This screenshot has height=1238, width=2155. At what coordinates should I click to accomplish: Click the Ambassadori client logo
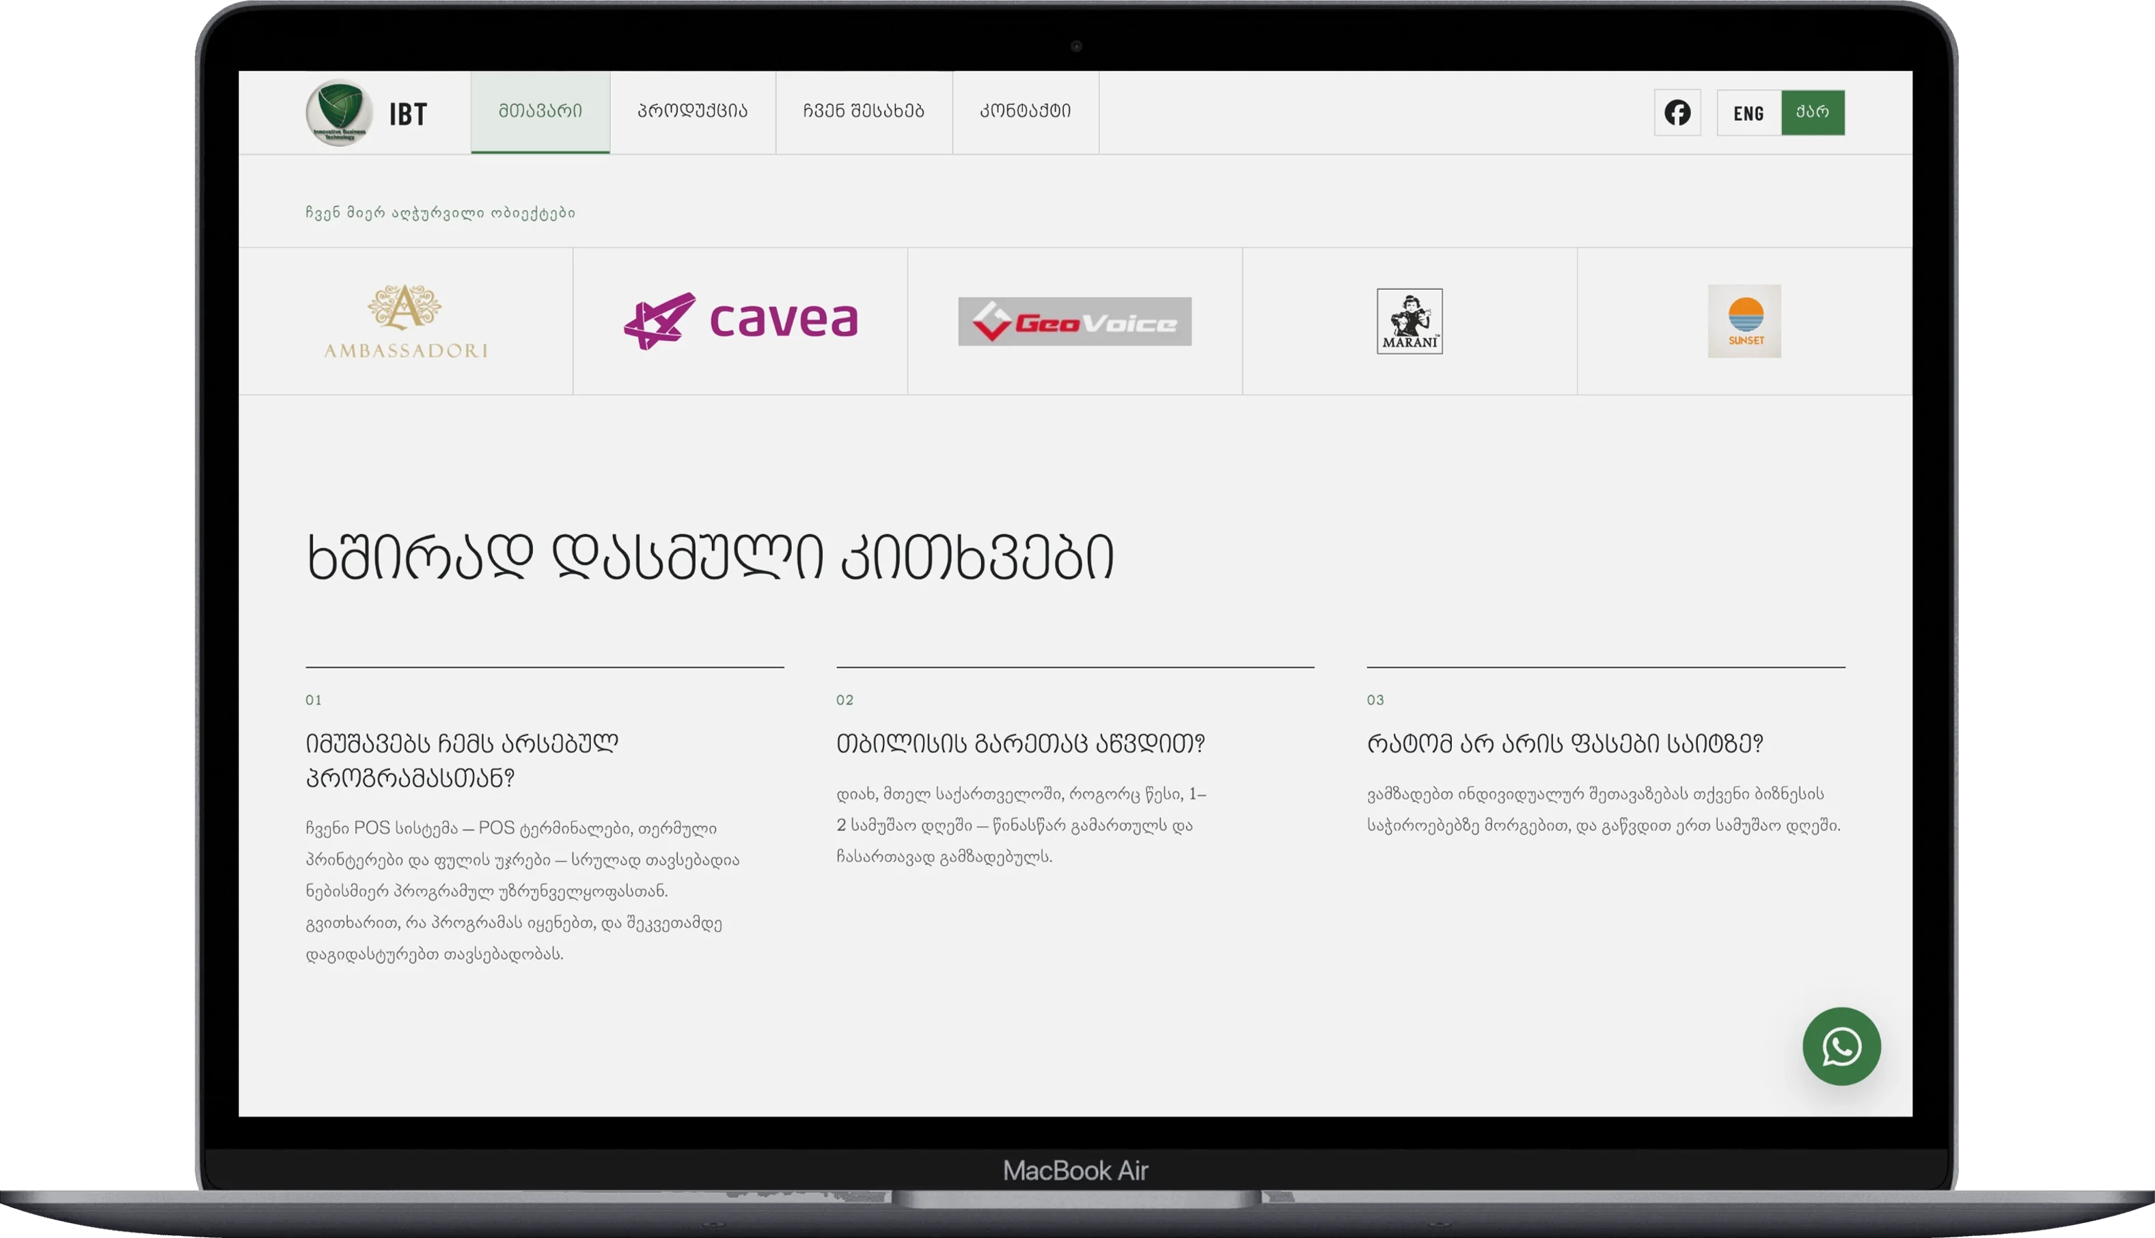(x=405, y=321)
